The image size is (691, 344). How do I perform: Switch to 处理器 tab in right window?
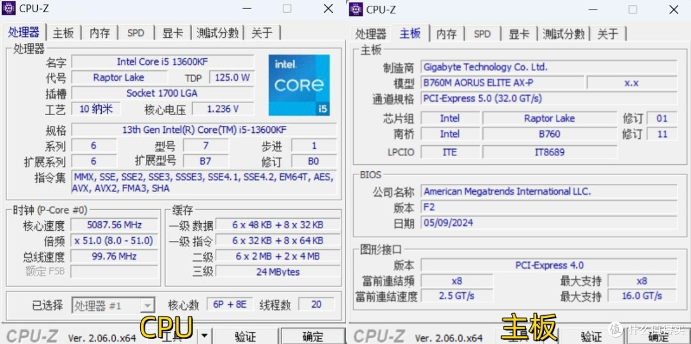370,34
